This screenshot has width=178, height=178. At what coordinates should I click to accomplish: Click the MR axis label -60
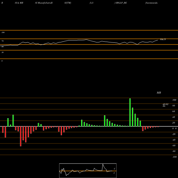pos(174,146)
